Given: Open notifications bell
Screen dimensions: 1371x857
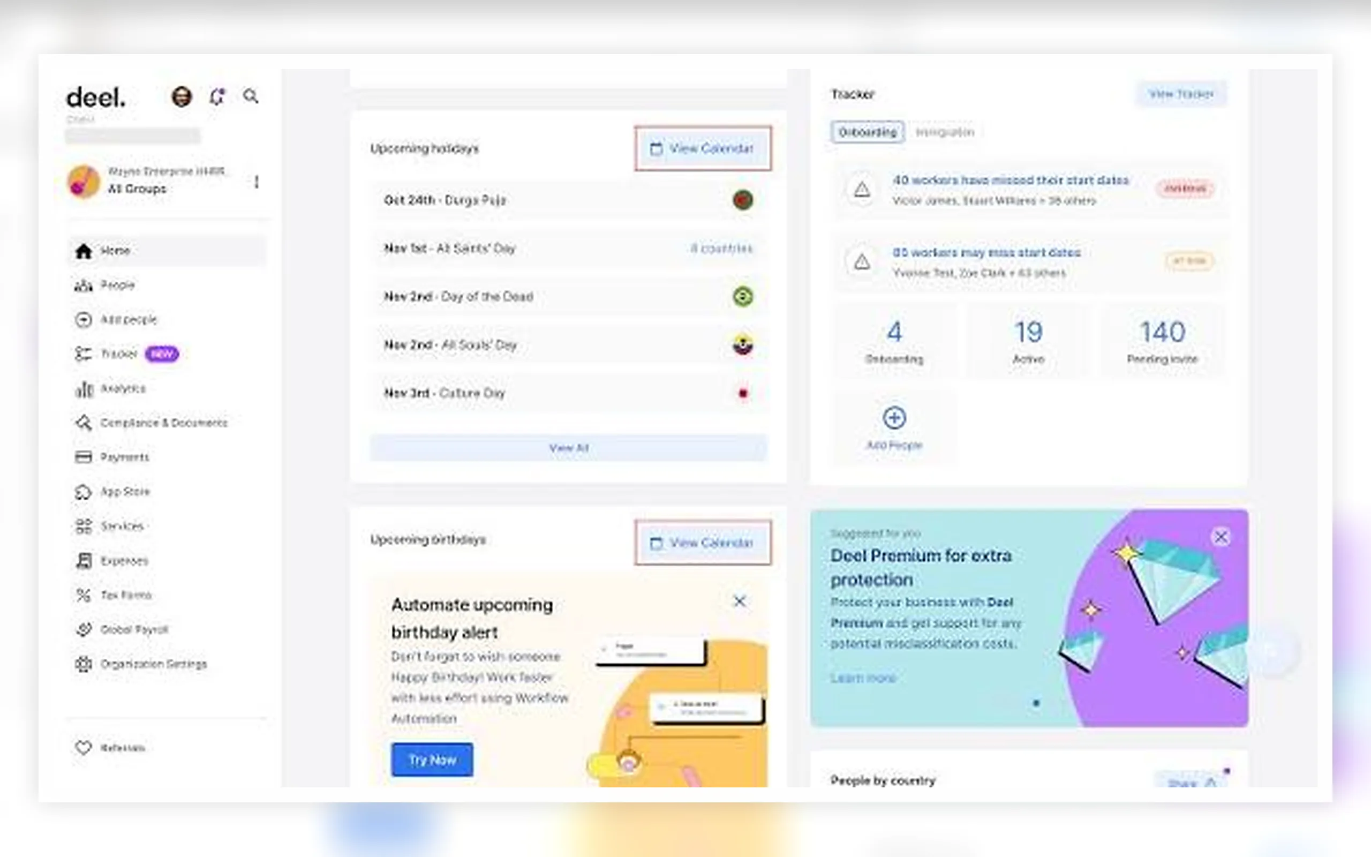Looking at the screenshot, I should click(x=217, y=97).
